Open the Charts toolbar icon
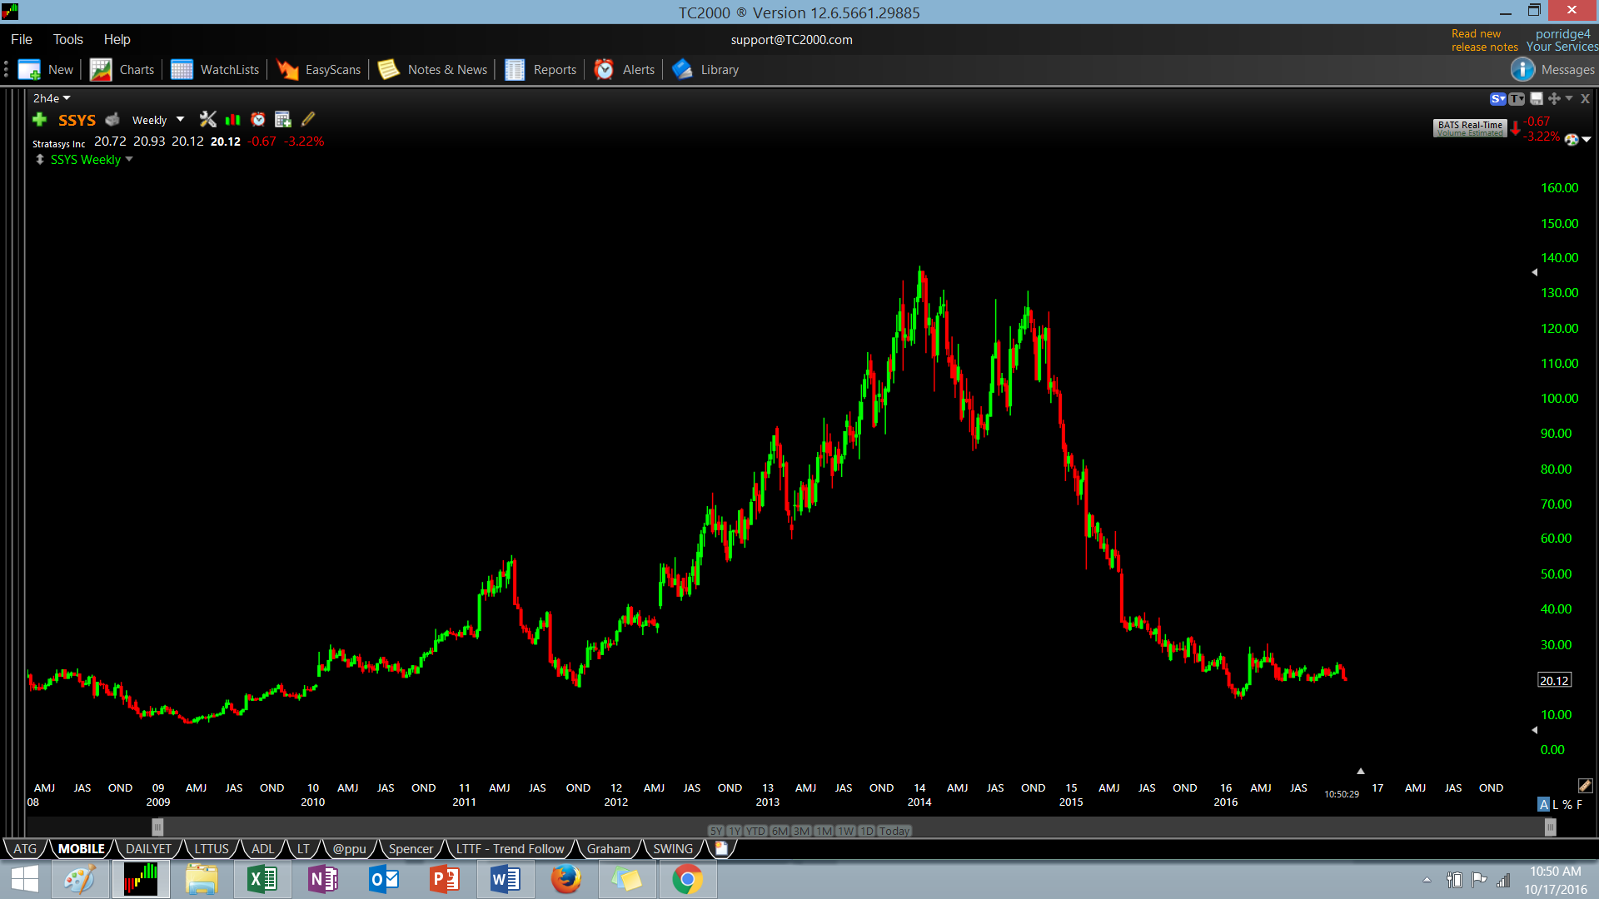 coord(101,70)
